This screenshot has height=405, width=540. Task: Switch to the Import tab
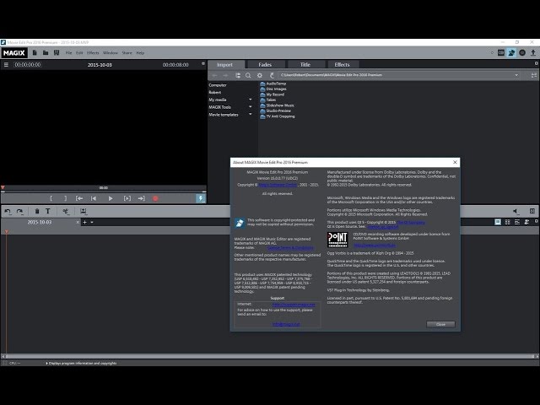pos(225,64)
